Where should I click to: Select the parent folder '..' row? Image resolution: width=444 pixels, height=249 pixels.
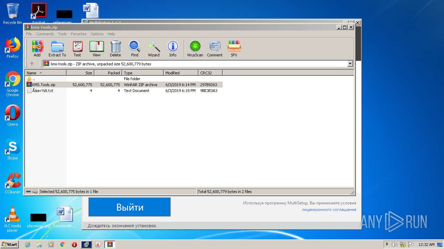click(x=124, y=79)
